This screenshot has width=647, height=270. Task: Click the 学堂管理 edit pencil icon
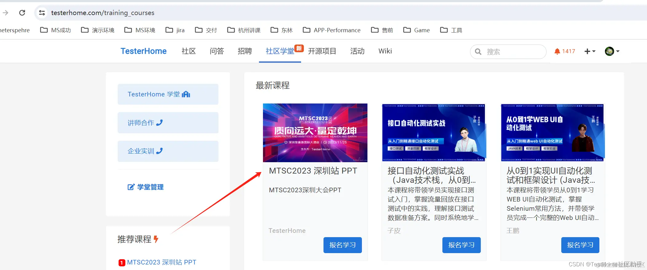131,187
